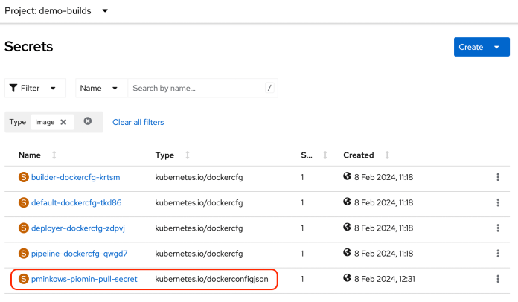Click the S icon beside deployer-dockercfg-zdpvj
Image resolution: width=518 pixels, height=302 pixels.
24,228
